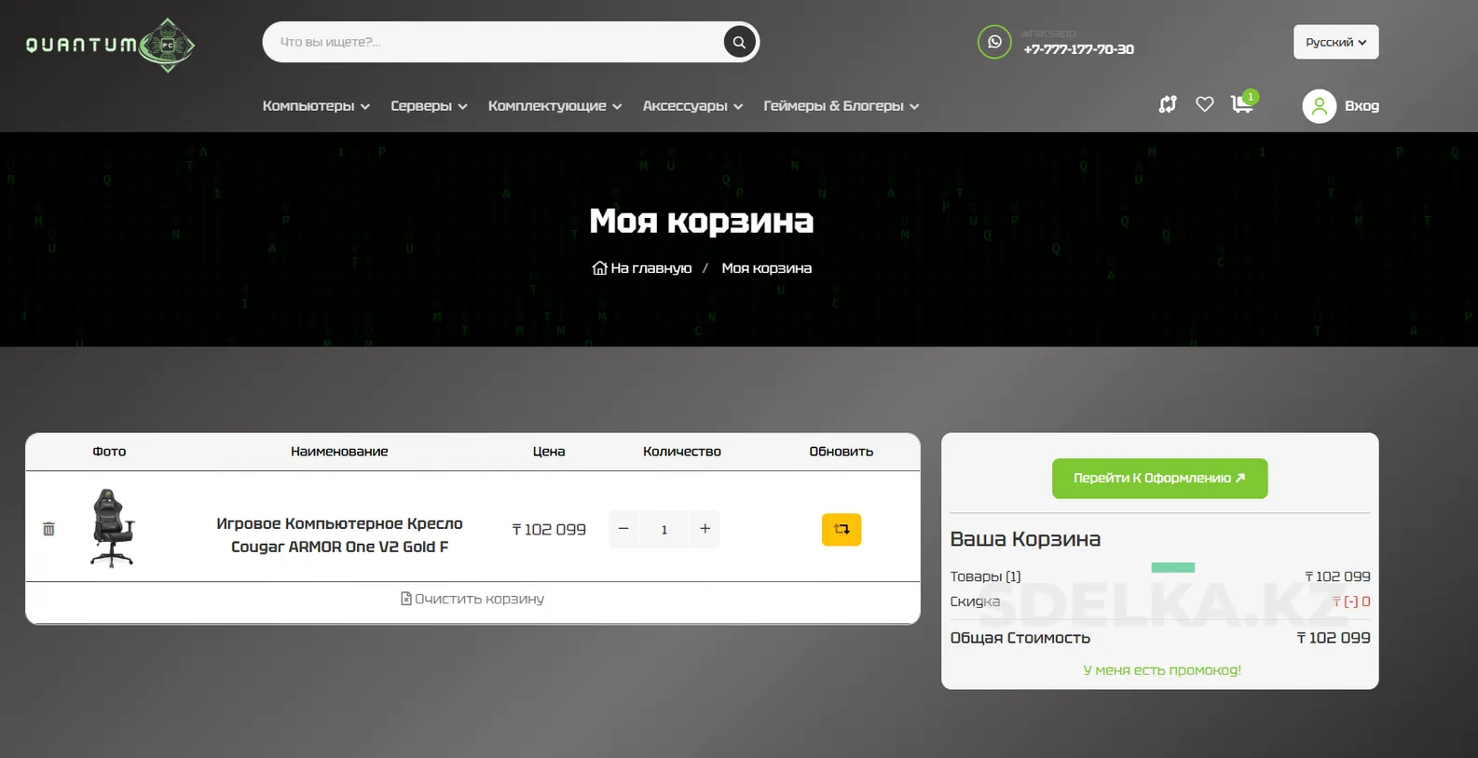Open the wishlist heart icon

(x=1205, y=104)
